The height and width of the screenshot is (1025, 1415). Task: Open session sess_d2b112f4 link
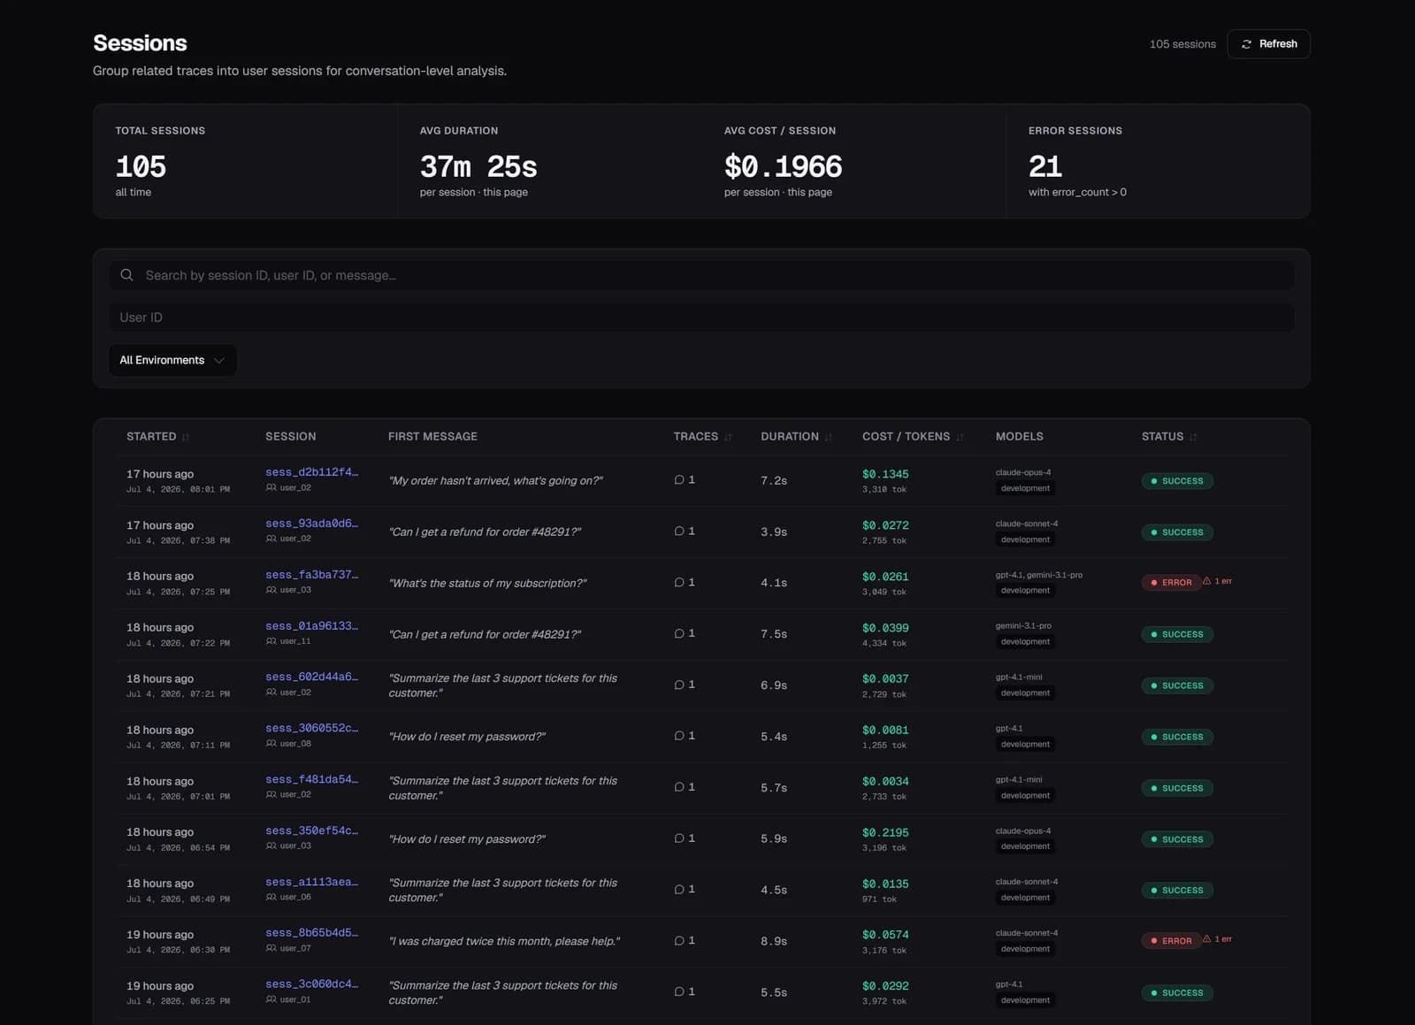(311, 472)
